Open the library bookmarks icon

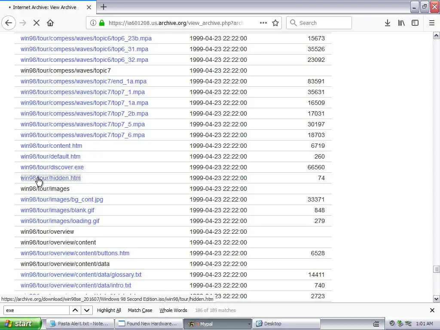click(401, 23)
